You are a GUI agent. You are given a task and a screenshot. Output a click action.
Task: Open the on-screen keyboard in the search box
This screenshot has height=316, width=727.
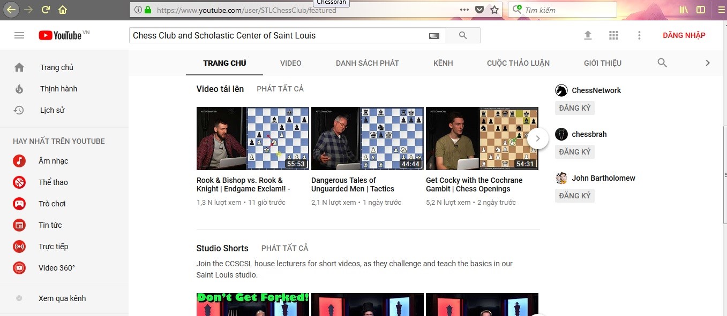click(434, 36)
